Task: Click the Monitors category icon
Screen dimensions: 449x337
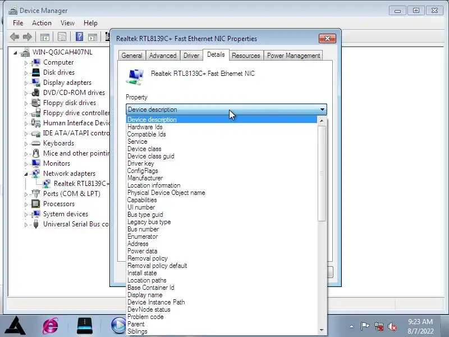Action: coord(36,163)
